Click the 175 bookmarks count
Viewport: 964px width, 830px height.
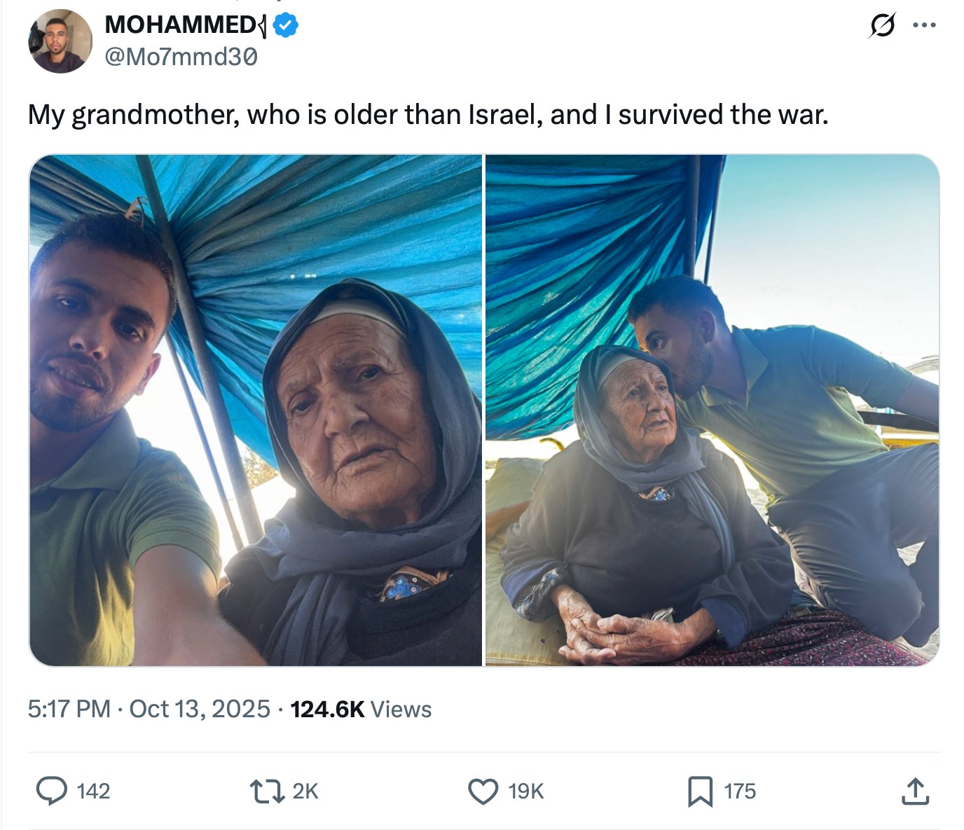[x=740, y=791]
